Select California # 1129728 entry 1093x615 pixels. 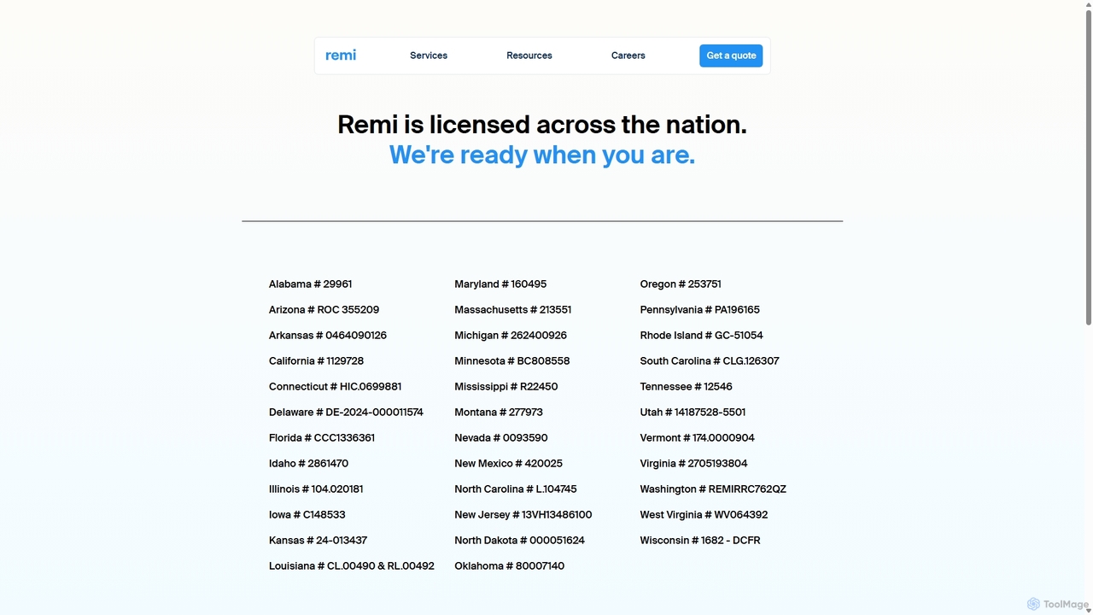[316, 361]
